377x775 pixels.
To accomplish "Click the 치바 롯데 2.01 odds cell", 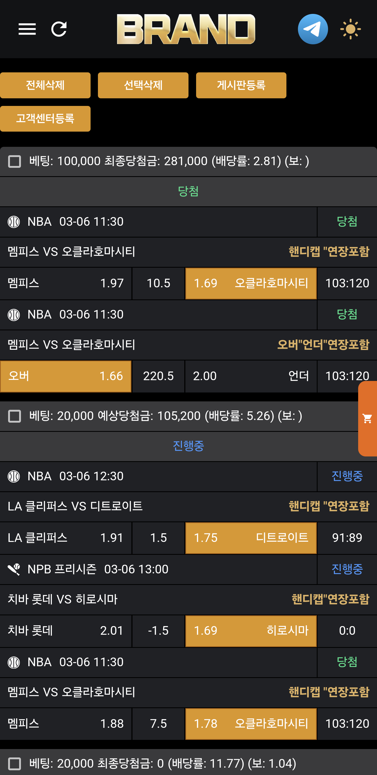I will (x=66, y=631).
